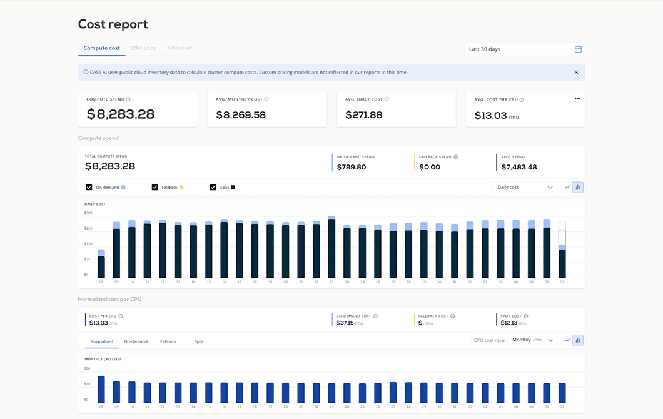Select the Spot tab under Normalized cost

coord(199,341)
